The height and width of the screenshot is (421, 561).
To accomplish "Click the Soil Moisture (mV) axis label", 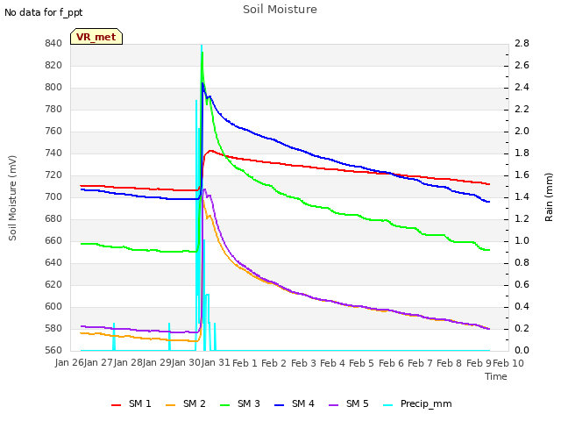I will pyautogui.click(x=12, y=198).
